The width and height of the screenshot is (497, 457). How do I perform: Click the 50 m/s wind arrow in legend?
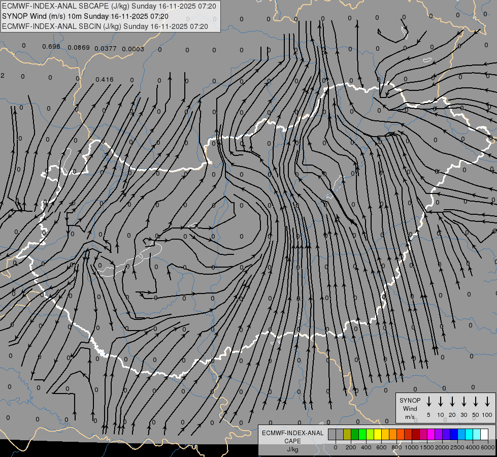476,402
